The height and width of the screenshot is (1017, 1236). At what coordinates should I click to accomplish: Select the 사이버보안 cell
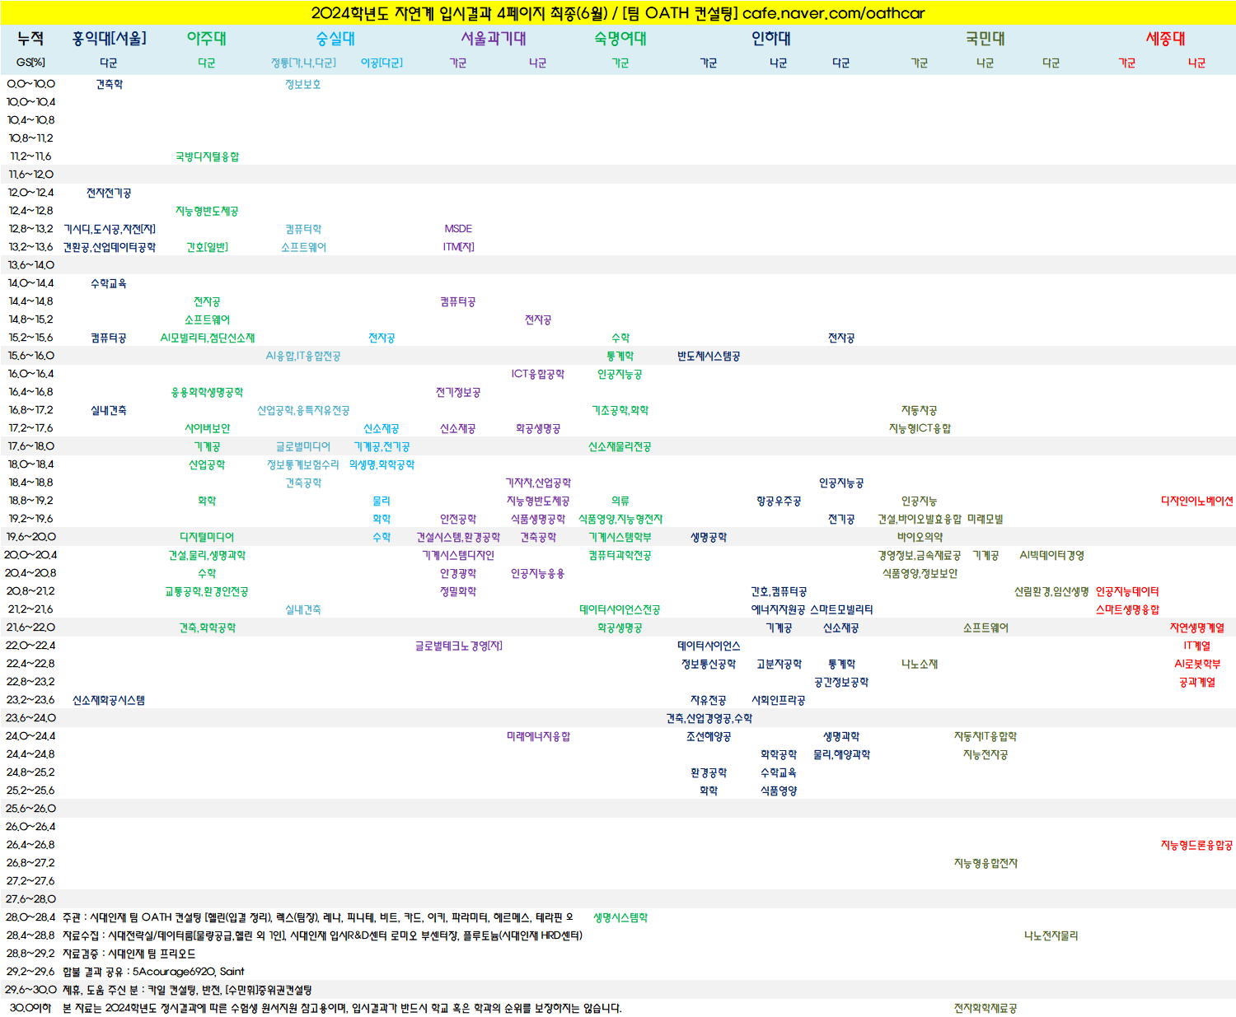(x=207, y=428)
